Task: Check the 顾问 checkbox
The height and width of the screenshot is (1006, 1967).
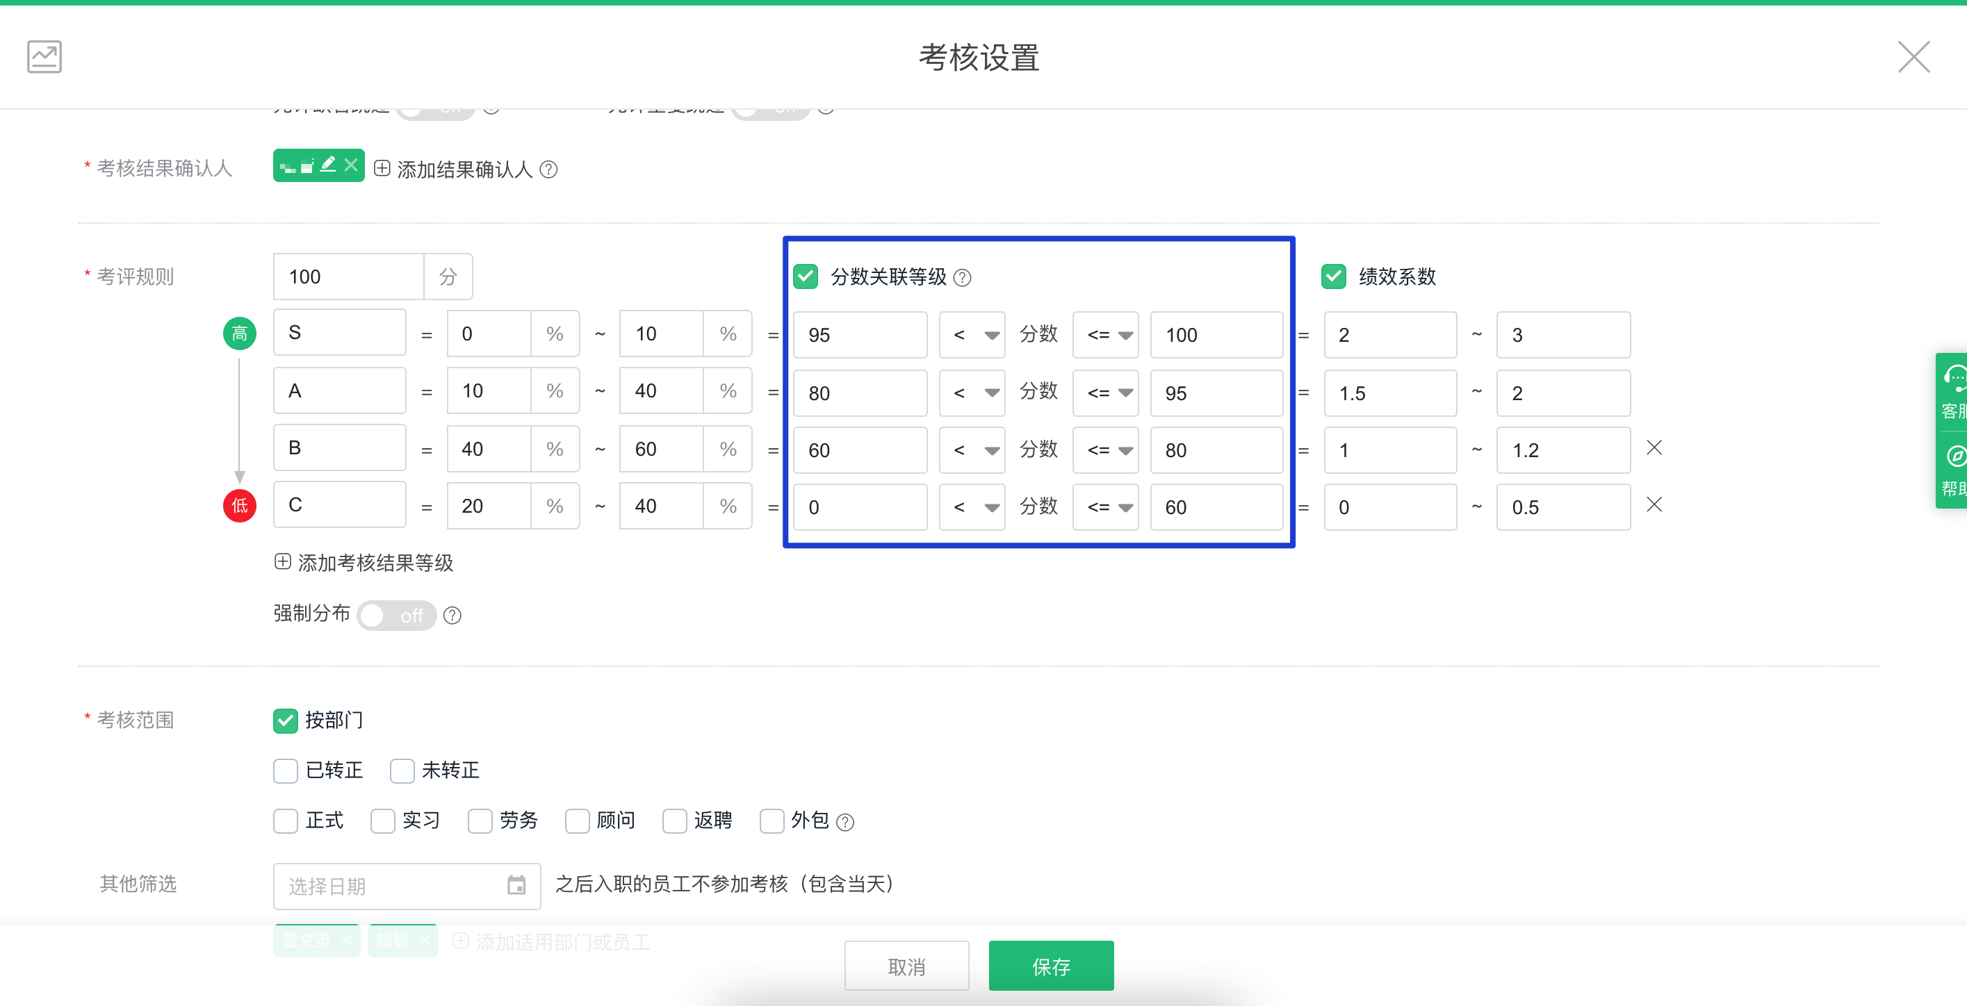Action: (576, 821)
